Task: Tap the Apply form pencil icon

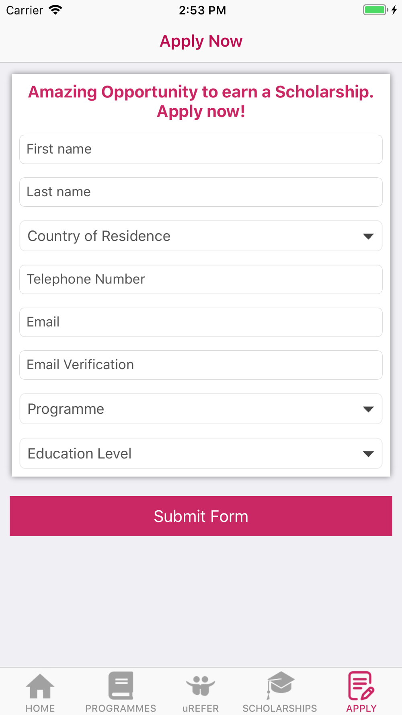Action: pyautogui.click(x=361, y=686)
